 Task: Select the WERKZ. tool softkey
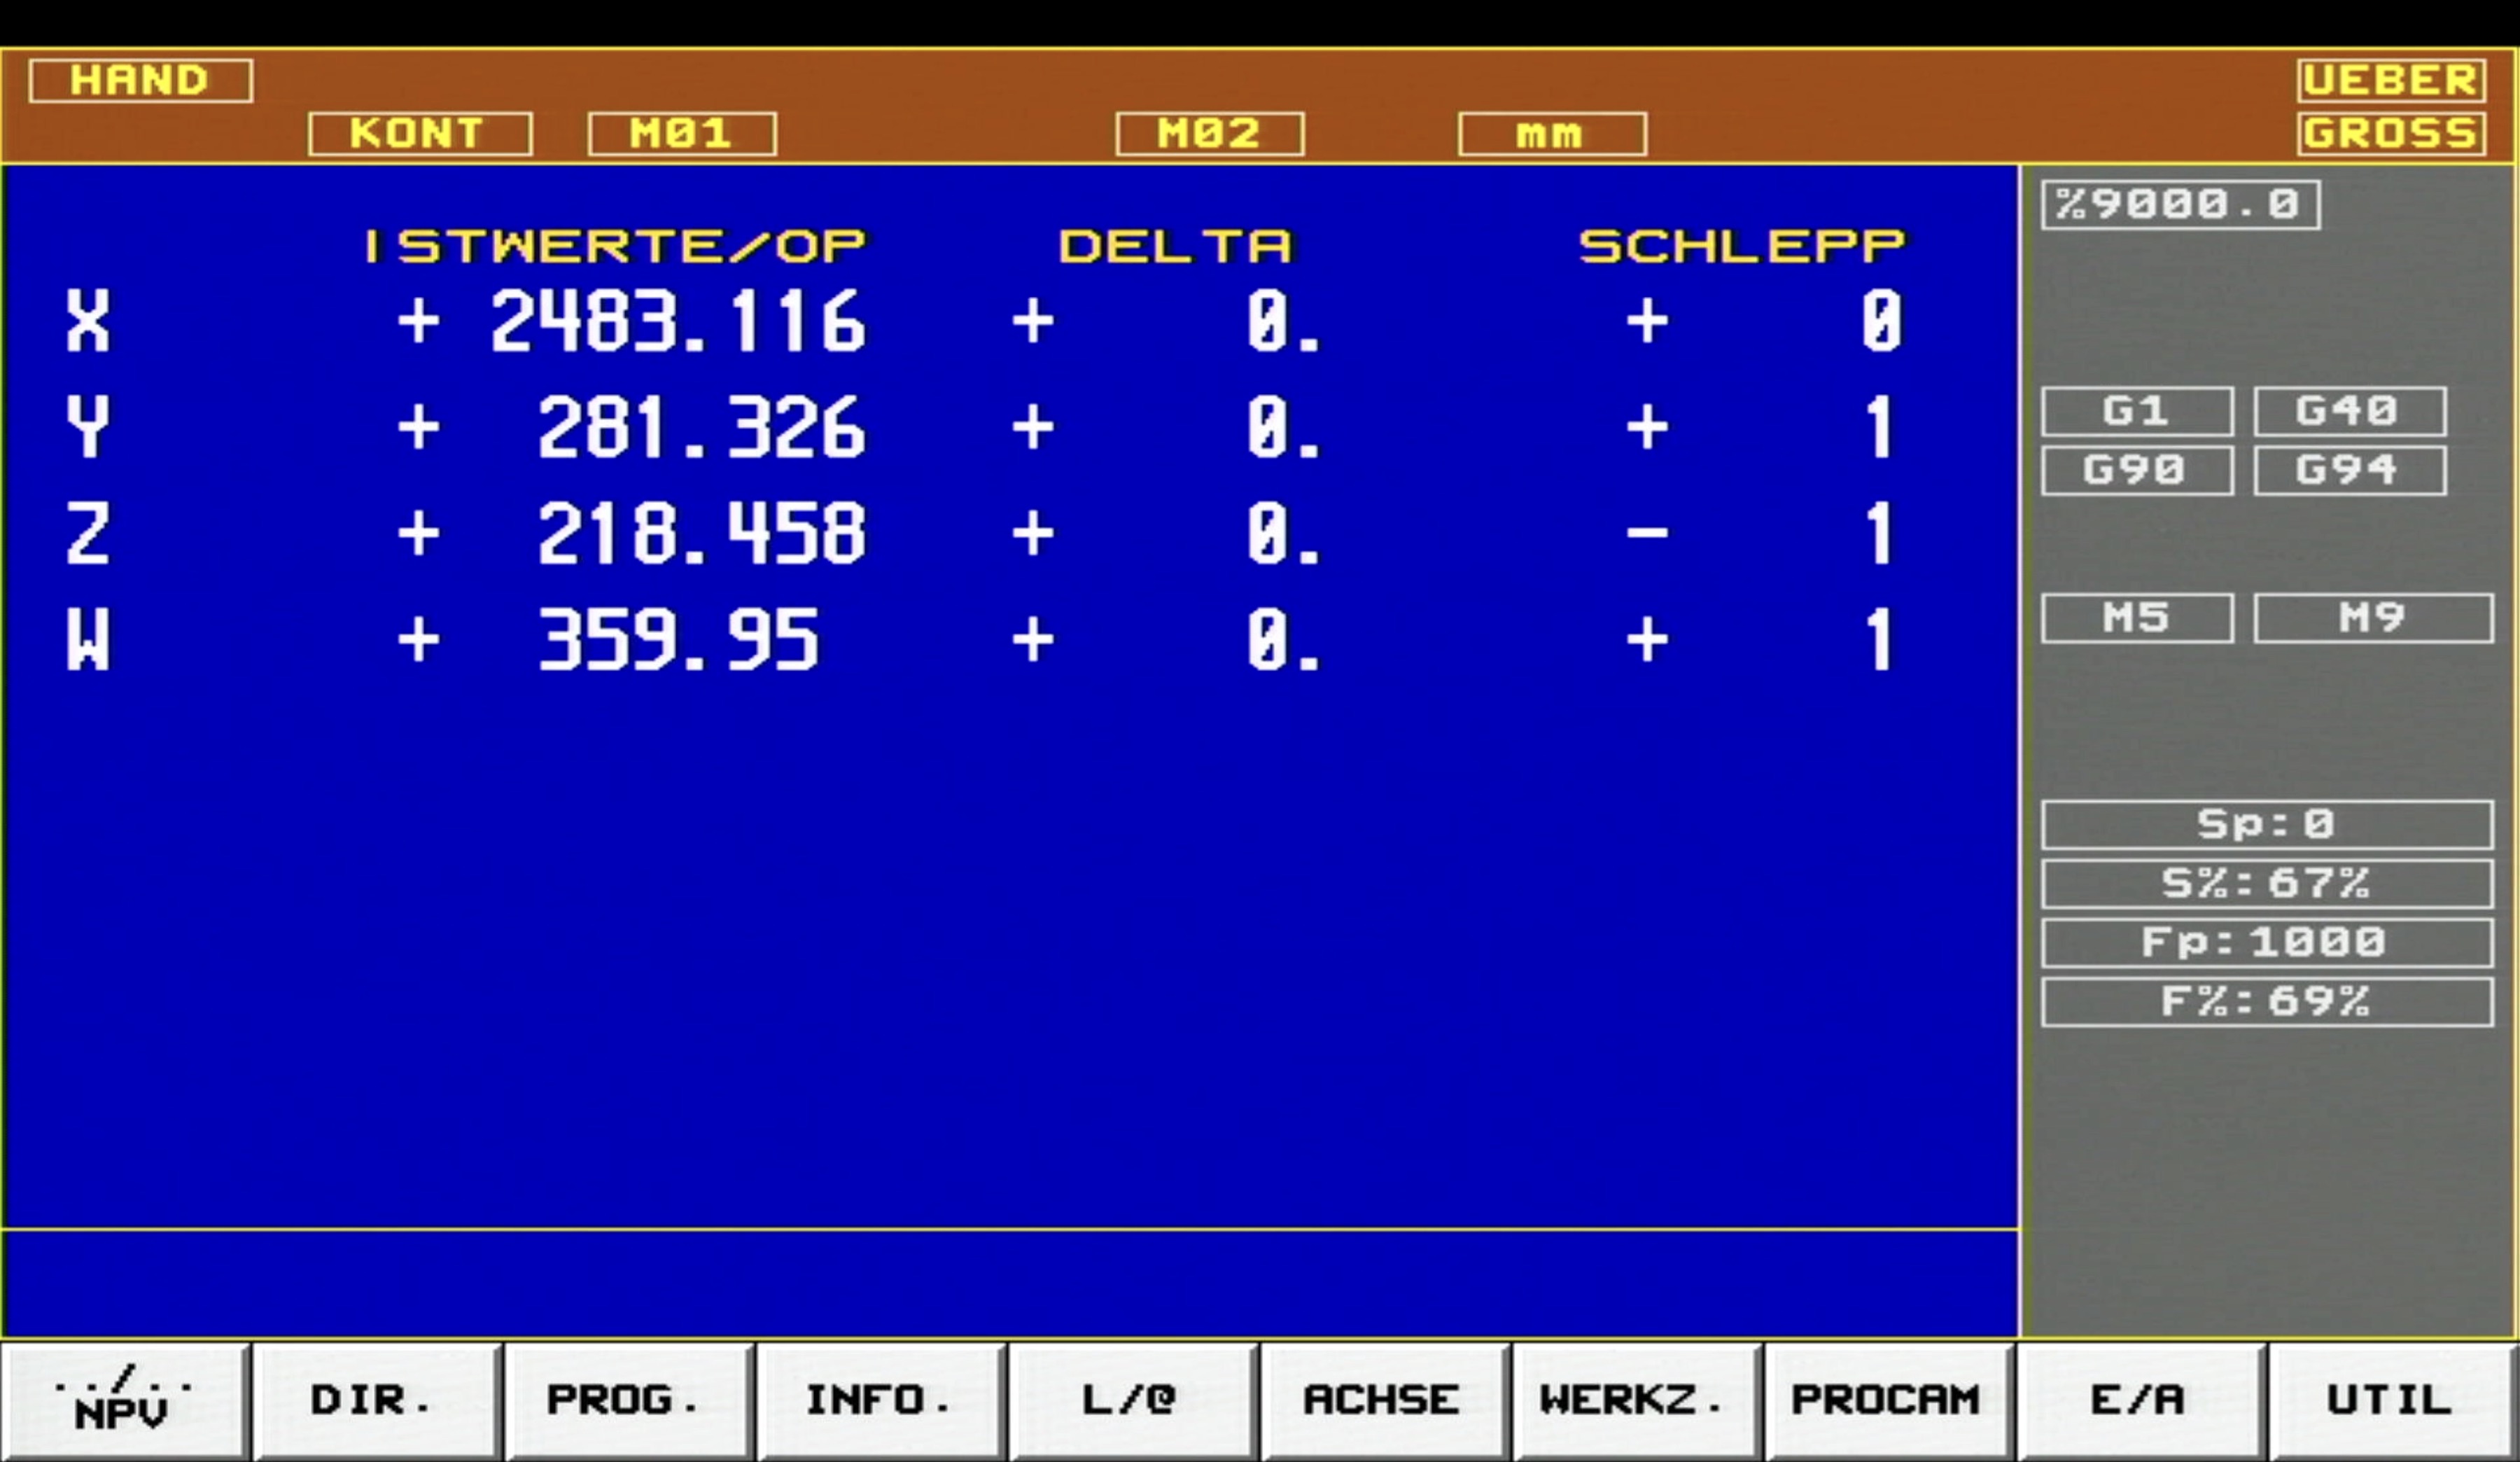(x=1636, y=1400)
